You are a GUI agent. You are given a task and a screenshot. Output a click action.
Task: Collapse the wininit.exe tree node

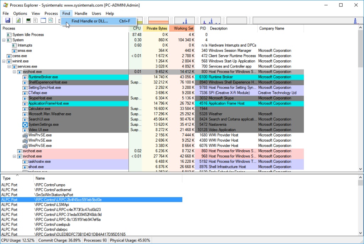[4, 61]
